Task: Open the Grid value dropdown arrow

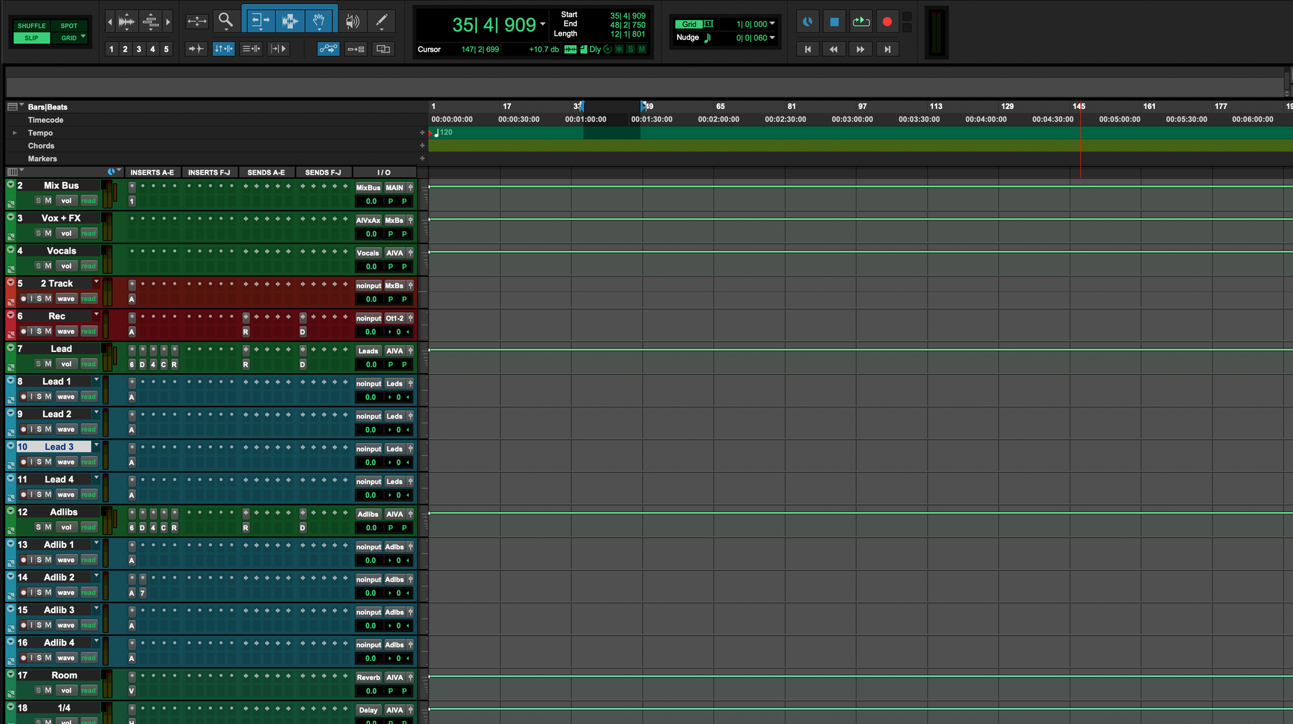Action: coord(772,24)
